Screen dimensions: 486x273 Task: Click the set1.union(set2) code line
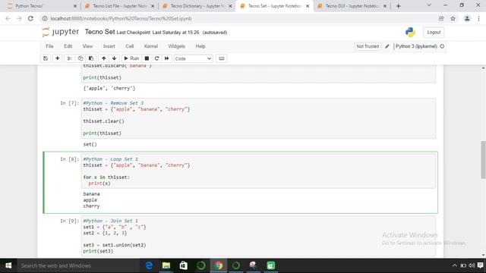coord(115,245)
